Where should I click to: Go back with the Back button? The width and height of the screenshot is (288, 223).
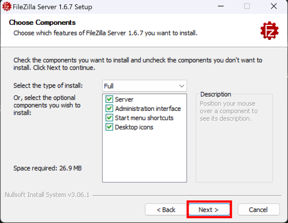[166, 210]
